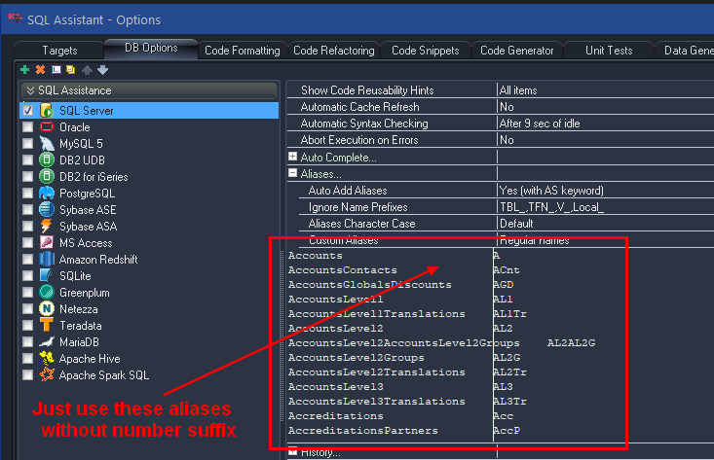
Task: Click the MySQL 5 dolphin icon
Action: click(47, 144)
